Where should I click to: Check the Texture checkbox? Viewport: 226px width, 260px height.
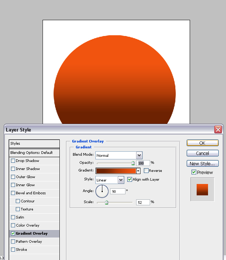(x=18, y=209)
